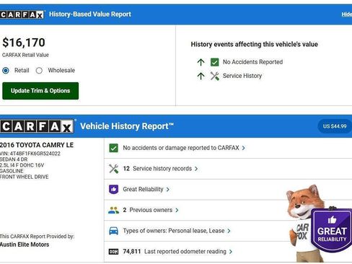Click the Update Trim & Options button
The image size is (352, 264).
[40, 91]
